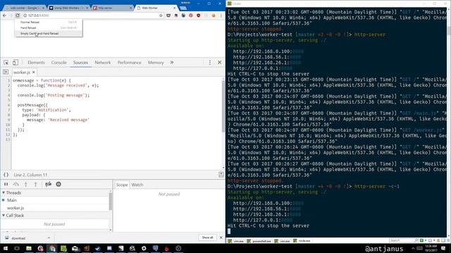Image resolution: width=451 pixels, height=253 pixels.
Task: Open the download item options chevron
Action: (x=49, y=238)
